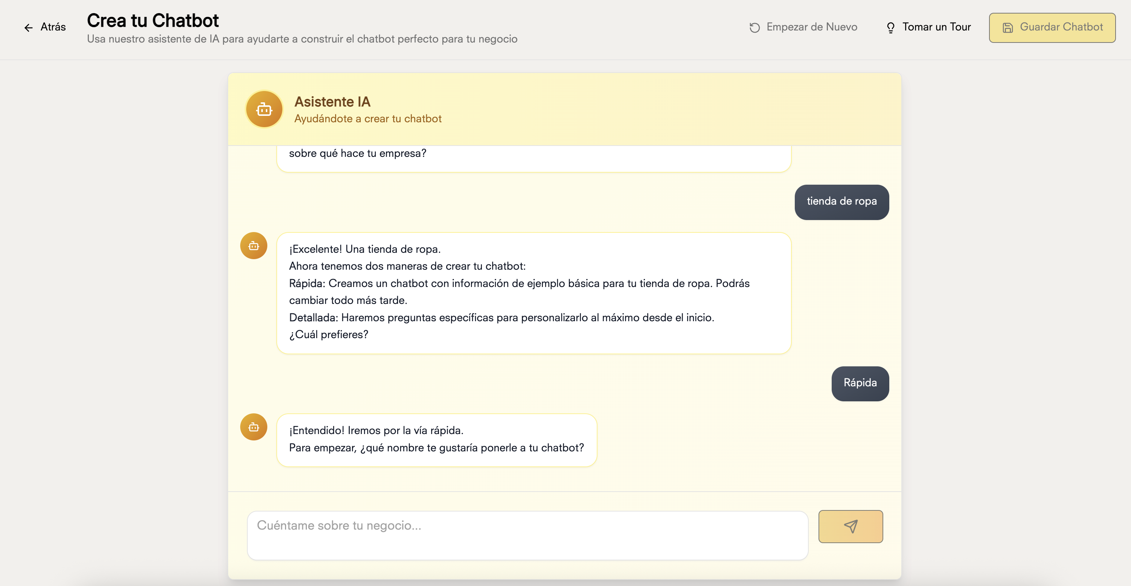Click the bot avatar beside ¡Entendido! message
The image size is (1131, 586).
click(253, 427)
